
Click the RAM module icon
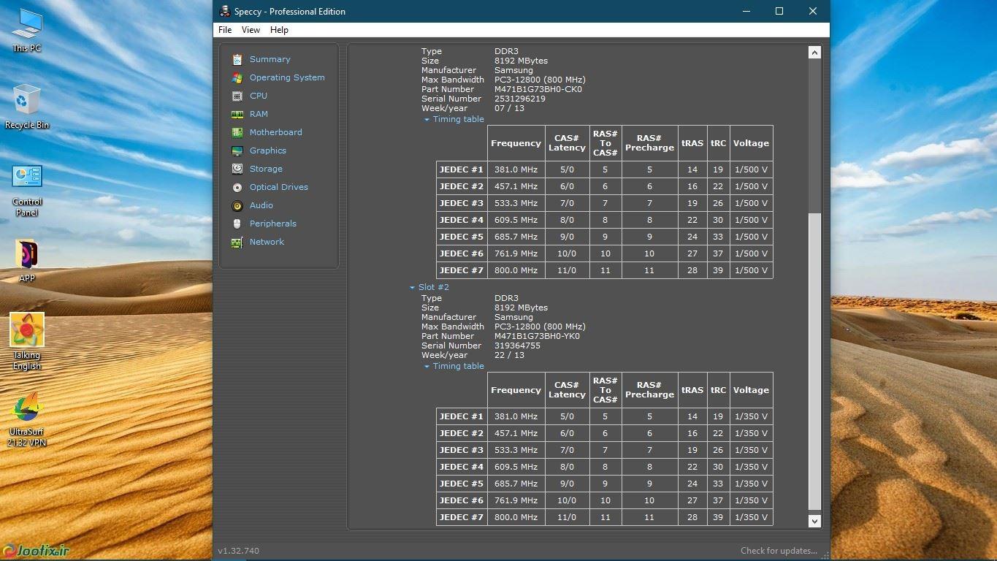pos(237,114)
